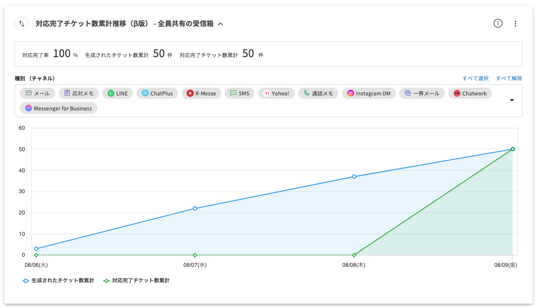This screenshot has height=308, width=537.
Task: Toggle the 一斉メール channel chip
Action: (422, 93)
